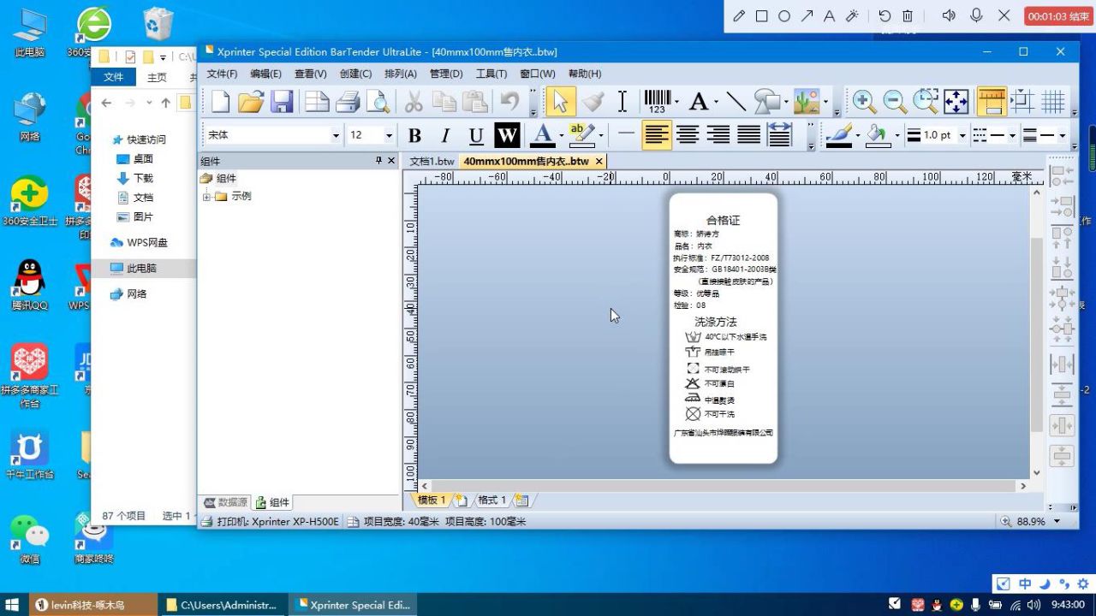
Task: Click the 模板 1 template tab
Action: point(432,500)
